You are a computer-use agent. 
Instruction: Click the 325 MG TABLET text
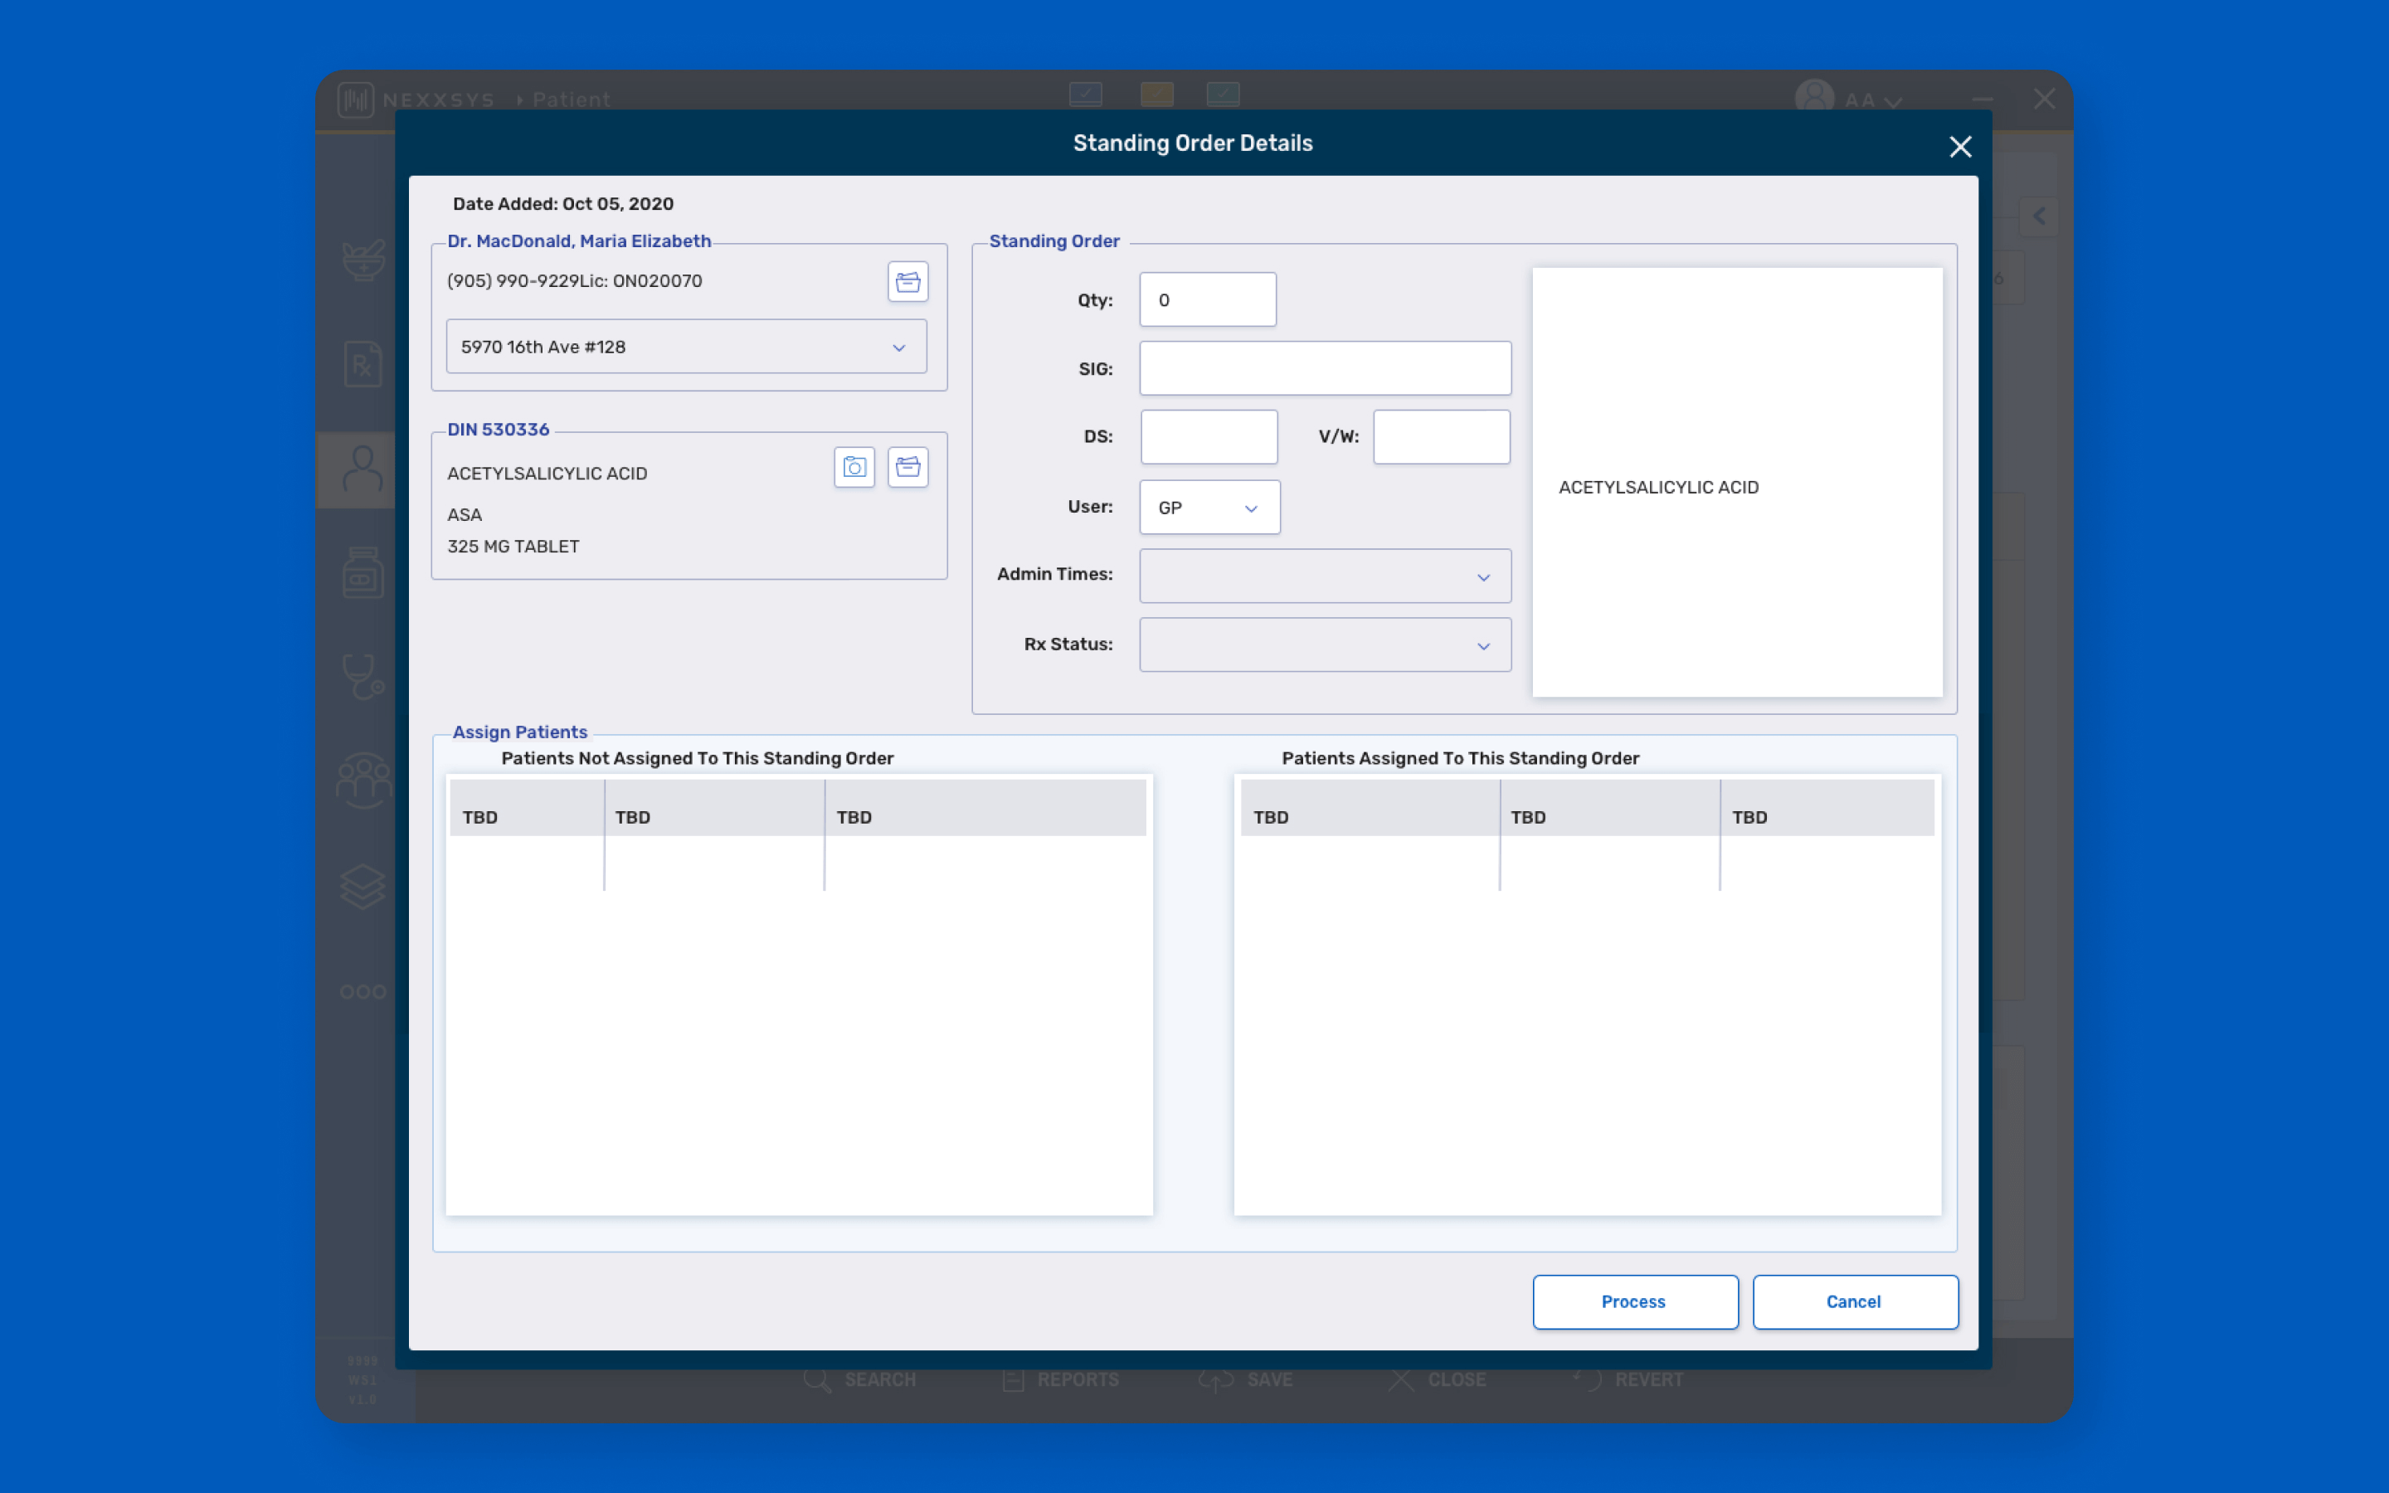(x=513, y=547)
